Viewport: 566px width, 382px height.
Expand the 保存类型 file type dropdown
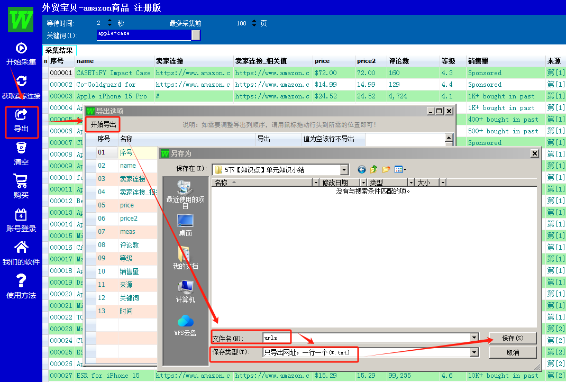pos(474,352)
